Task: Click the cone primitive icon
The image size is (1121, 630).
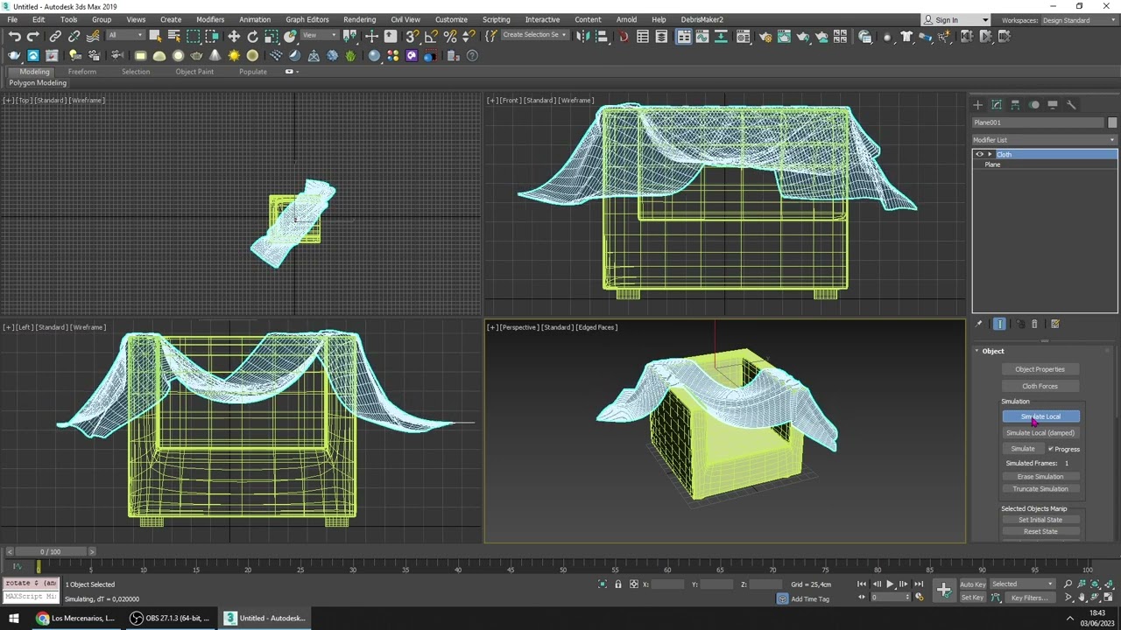Action: point(215,55)
